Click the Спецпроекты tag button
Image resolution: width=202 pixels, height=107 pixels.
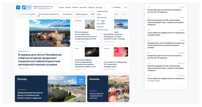67,14
